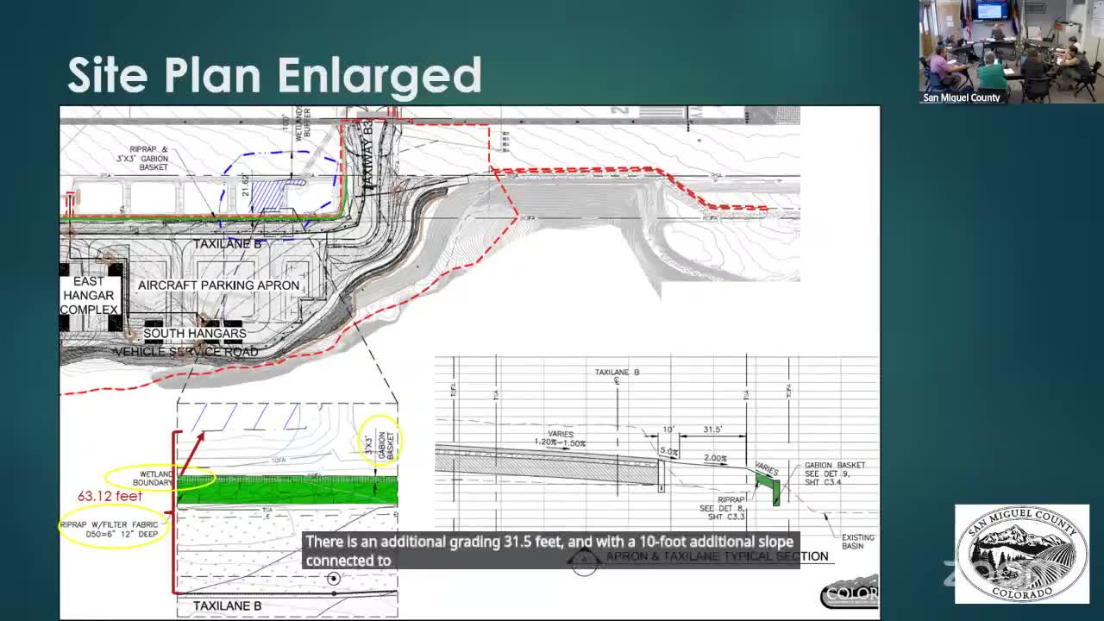Click the "AIRCRAFT PARKING APRON" label

coord(219,285)
